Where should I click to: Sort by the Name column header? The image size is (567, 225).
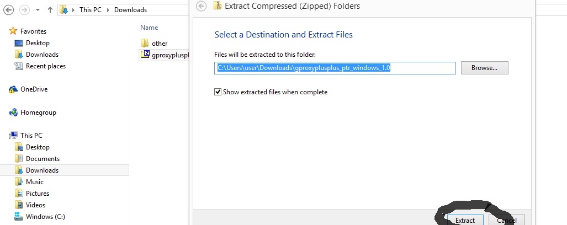[x=149, y=28]
